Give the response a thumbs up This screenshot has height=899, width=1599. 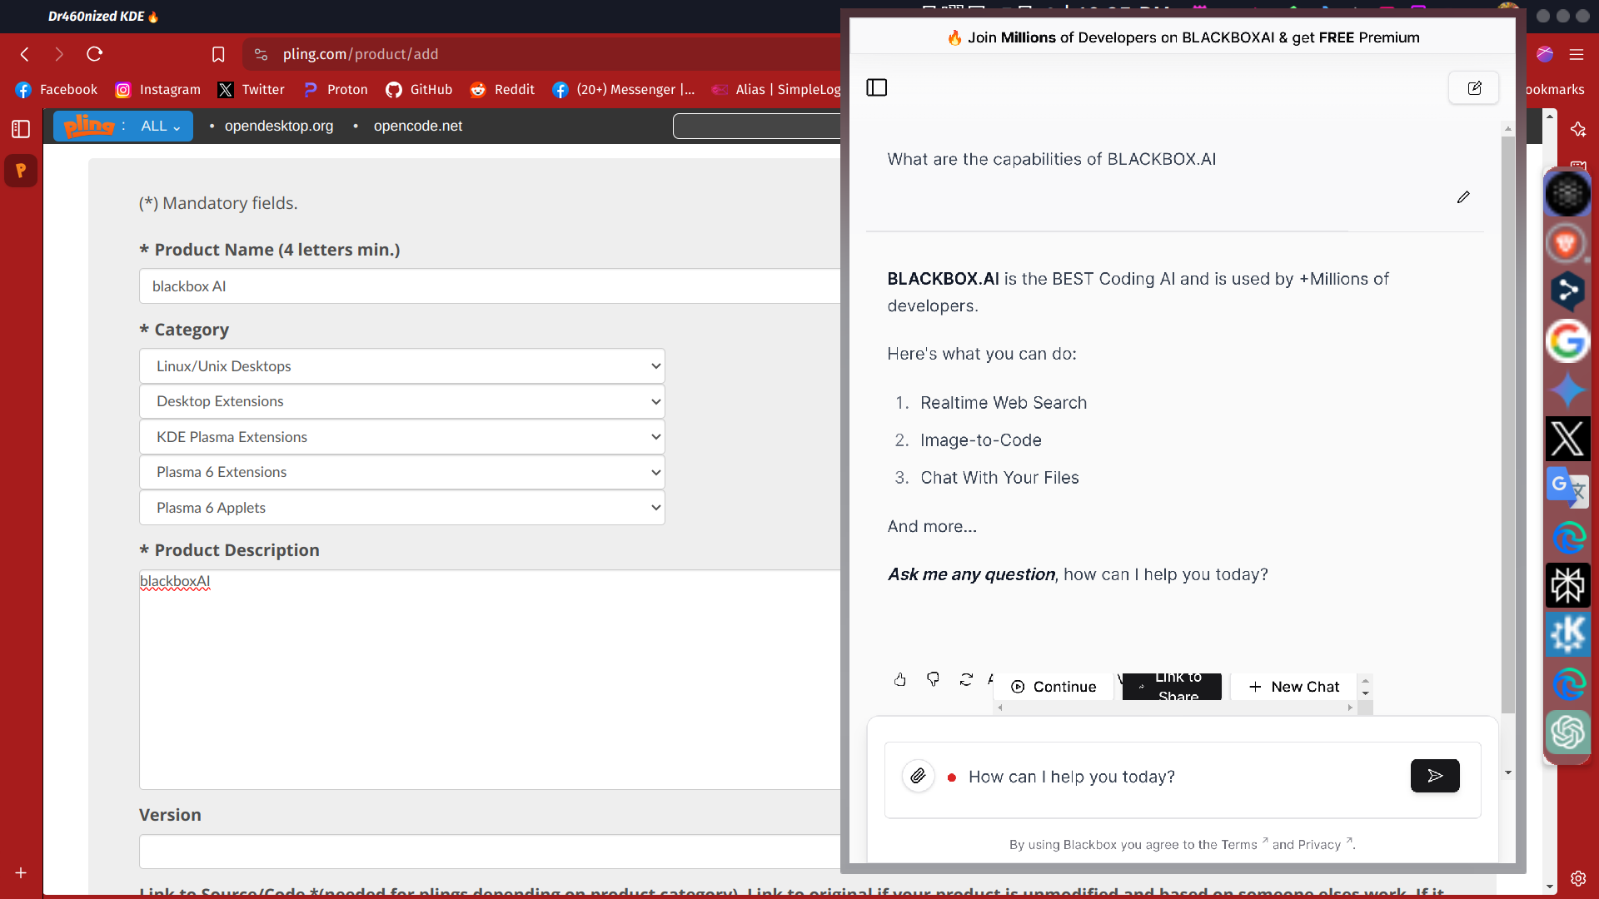pyautogui.click(x=900, y=679)
